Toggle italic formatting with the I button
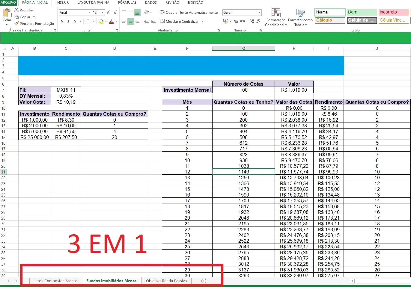 pos(68,21)
